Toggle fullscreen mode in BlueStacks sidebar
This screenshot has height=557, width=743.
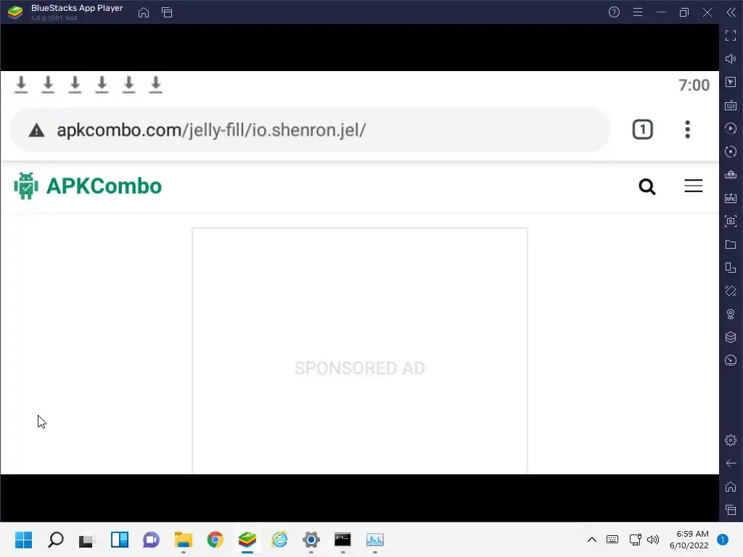[731, 36]
